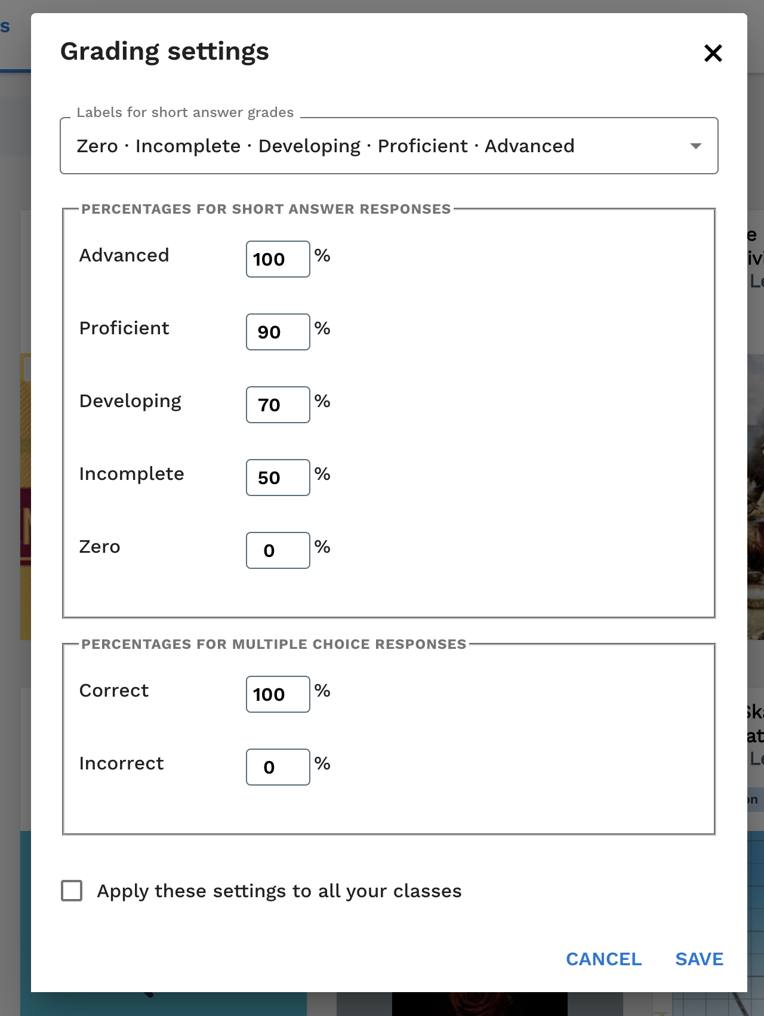Select the Incomplete percentage field

(x=277, y=477)
